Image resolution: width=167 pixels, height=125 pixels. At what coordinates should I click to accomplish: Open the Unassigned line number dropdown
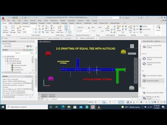(36, 26)
